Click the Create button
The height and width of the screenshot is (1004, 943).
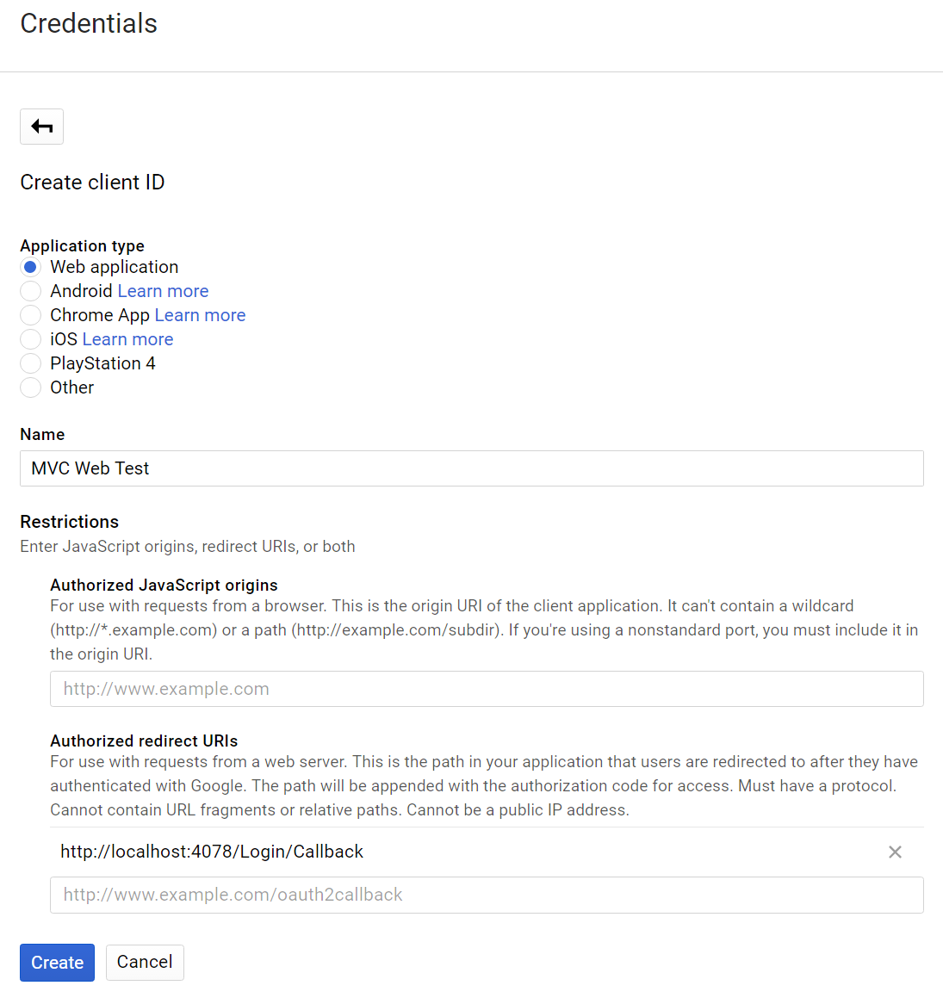57,962
